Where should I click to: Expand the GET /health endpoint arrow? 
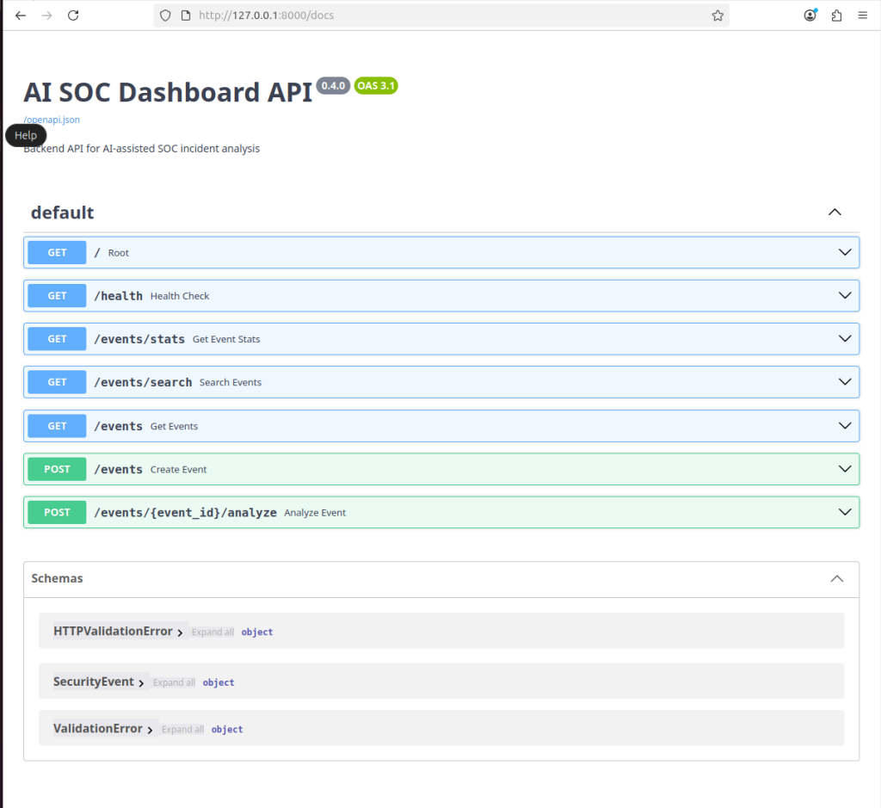click(845, 295)
